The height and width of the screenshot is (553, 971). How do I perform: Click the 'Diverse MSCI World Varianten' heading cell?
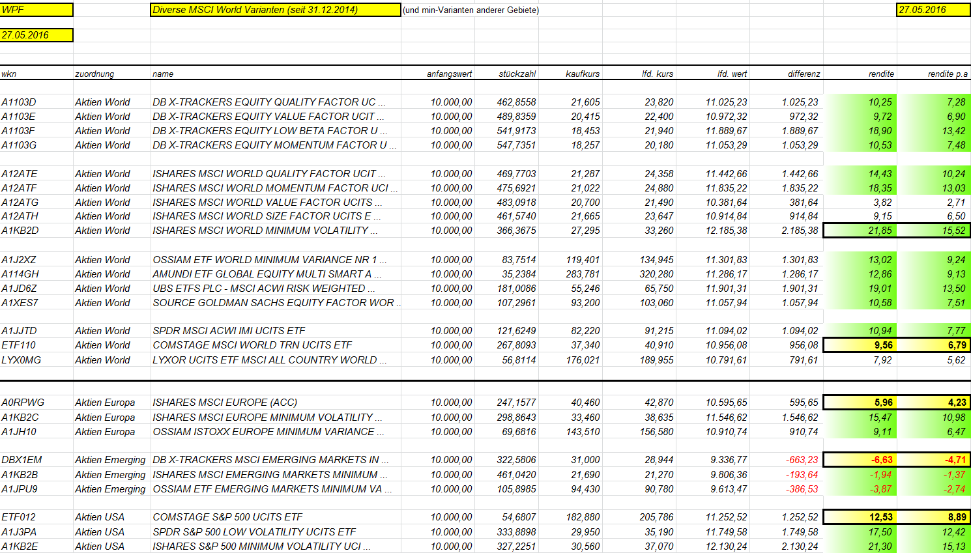click(275, 10)
